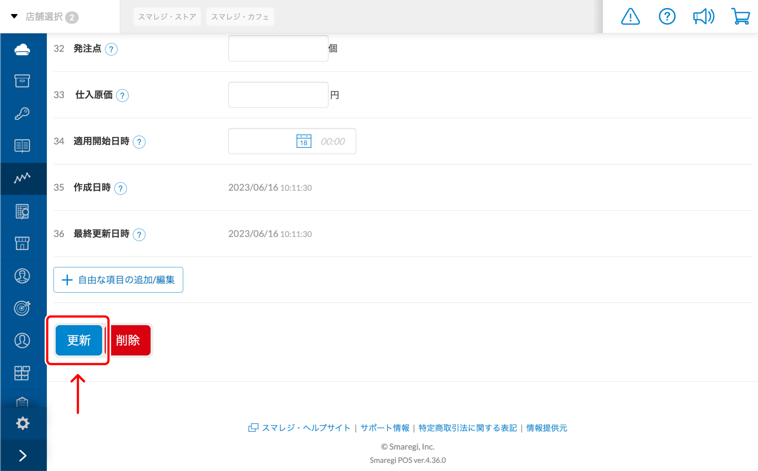The width and height of the screenshot is (758, 471).
Task: Open the grid layout sidebar icon
Action: pos(22,373)
